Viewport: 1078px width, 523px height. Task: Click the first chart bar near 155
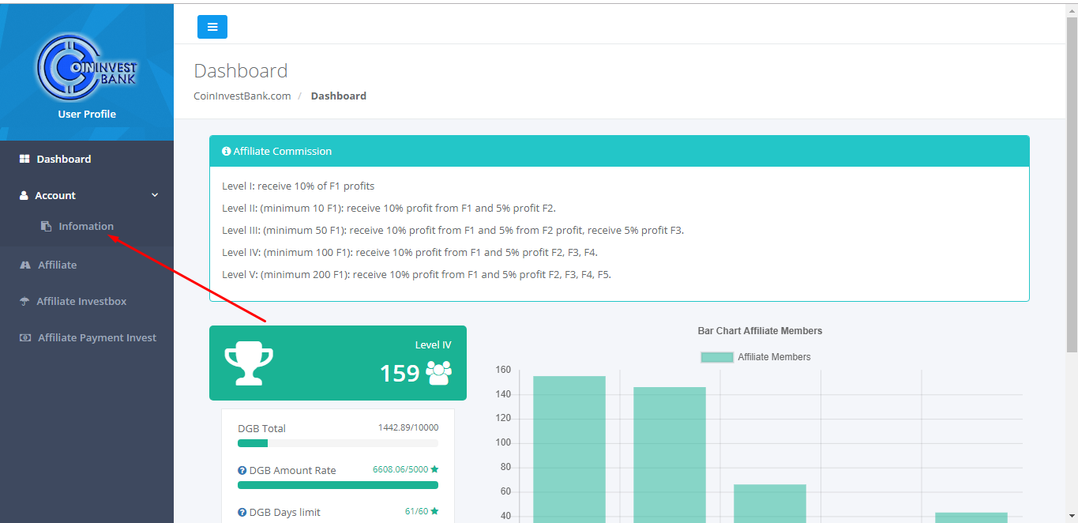[569, 449]
